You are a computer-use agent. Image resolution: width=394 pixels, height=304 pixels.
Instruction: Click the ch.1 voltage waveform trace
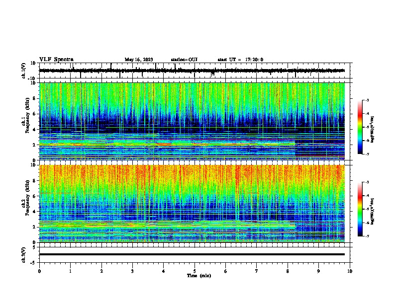(192, 71)
